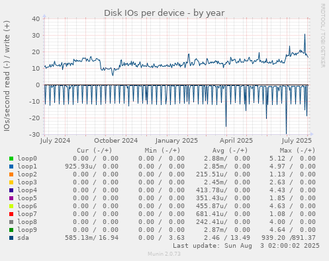Screen dimensions: 329x261
Task: Click the loop7 red color swatch
Action: pos(11,214)
